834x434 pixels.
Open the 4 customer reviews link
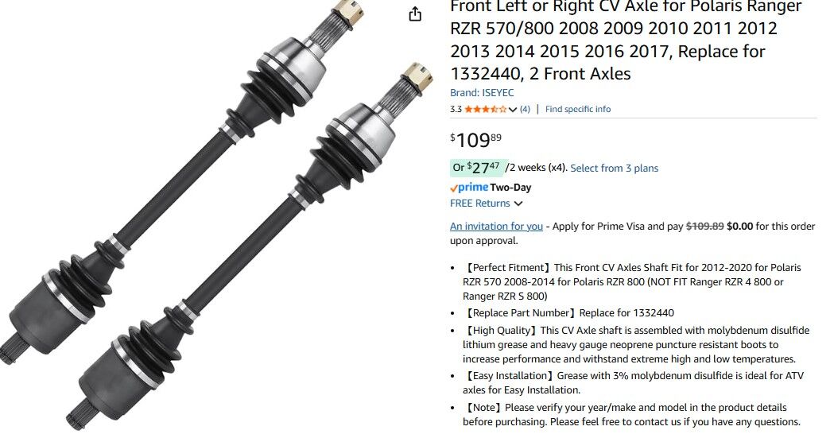pyautogui.click(x=525, y=109)
